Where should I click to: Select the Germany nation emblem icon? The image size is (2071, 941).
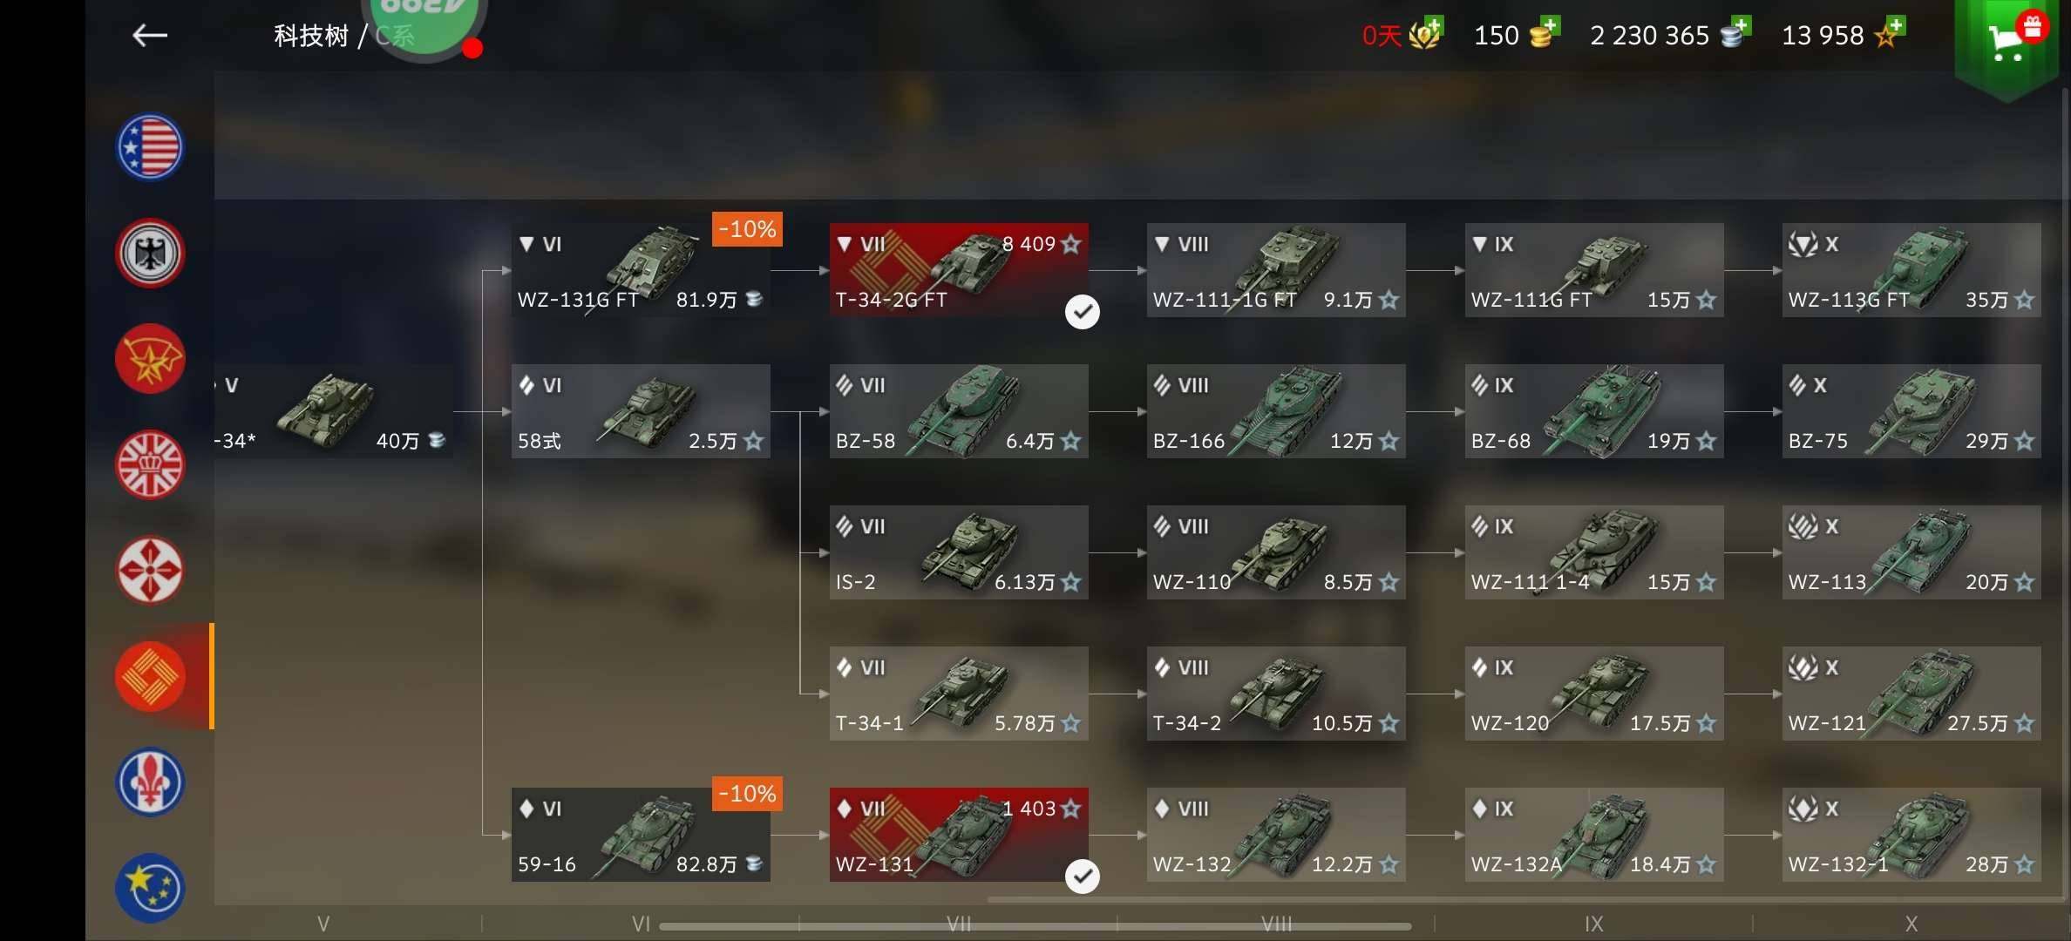tap(150, 254)
